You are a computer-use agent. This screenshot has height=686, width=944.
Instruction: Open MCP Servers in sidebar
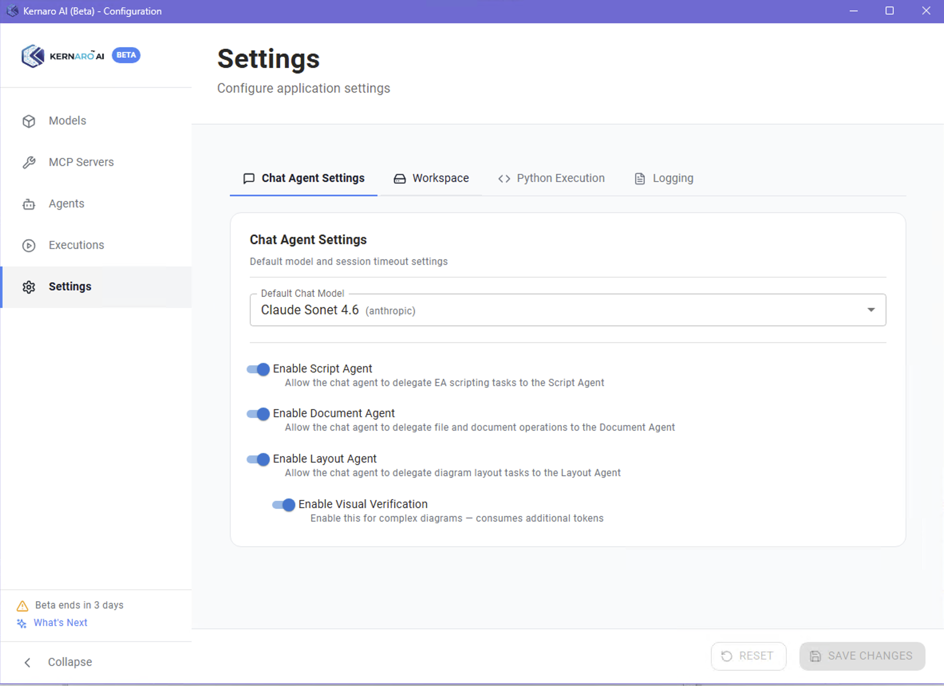[96, 162]
